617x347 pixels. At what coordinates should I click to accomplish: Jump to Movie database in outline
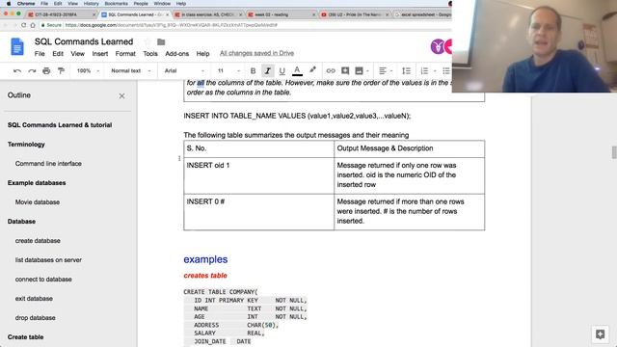pos(38,202)
